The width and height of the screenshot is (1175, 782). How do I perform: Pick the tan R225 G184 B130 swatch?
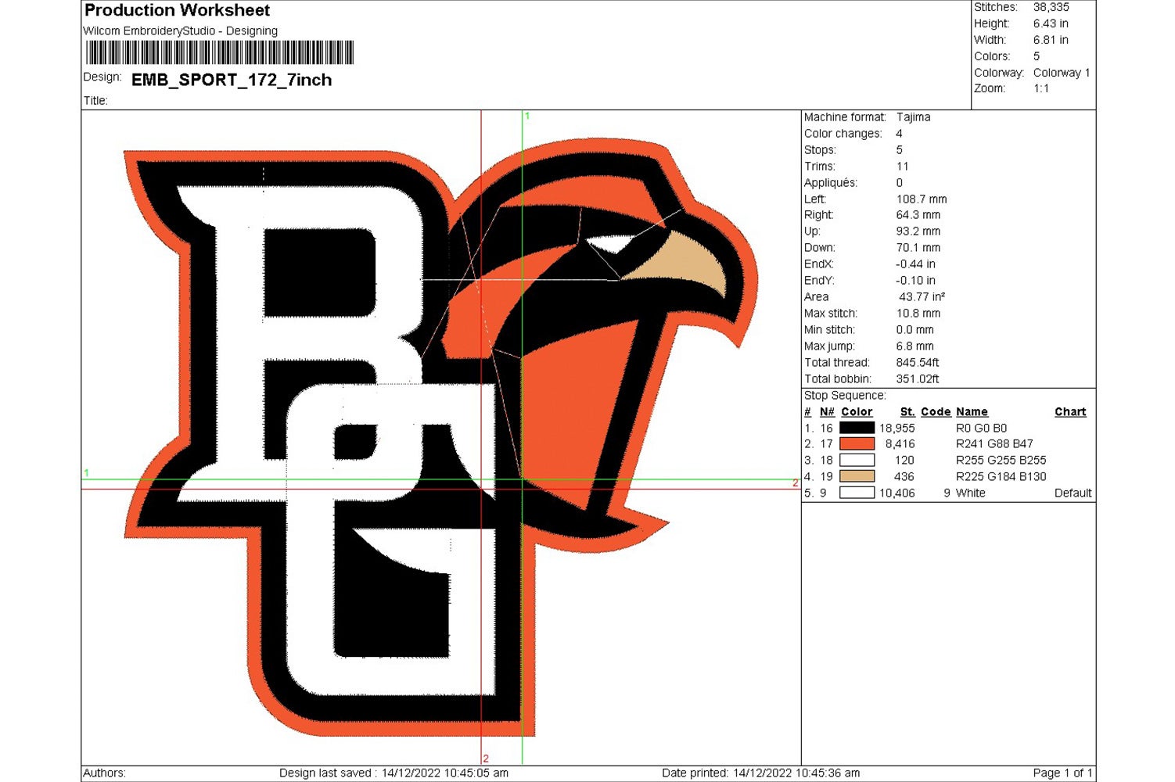857,476
